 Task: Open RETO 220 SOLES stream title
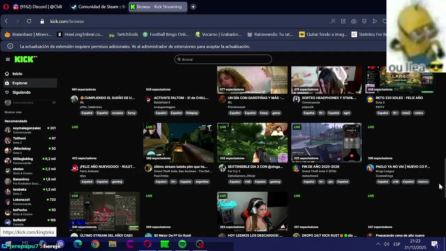point(399,98)
